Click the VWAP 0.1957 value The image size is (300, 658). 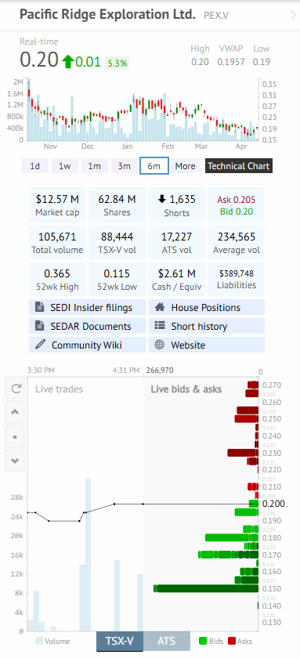(x=231, y=62)
